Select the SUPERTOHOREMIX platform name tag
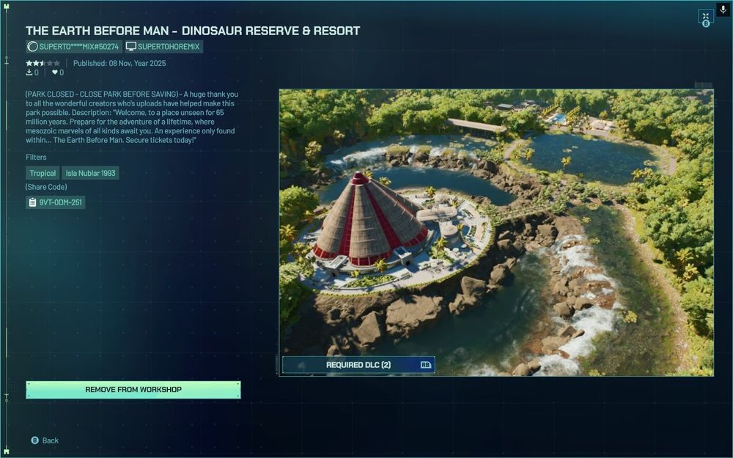This screenshot has width=733, height=458. tap(163, 46)
